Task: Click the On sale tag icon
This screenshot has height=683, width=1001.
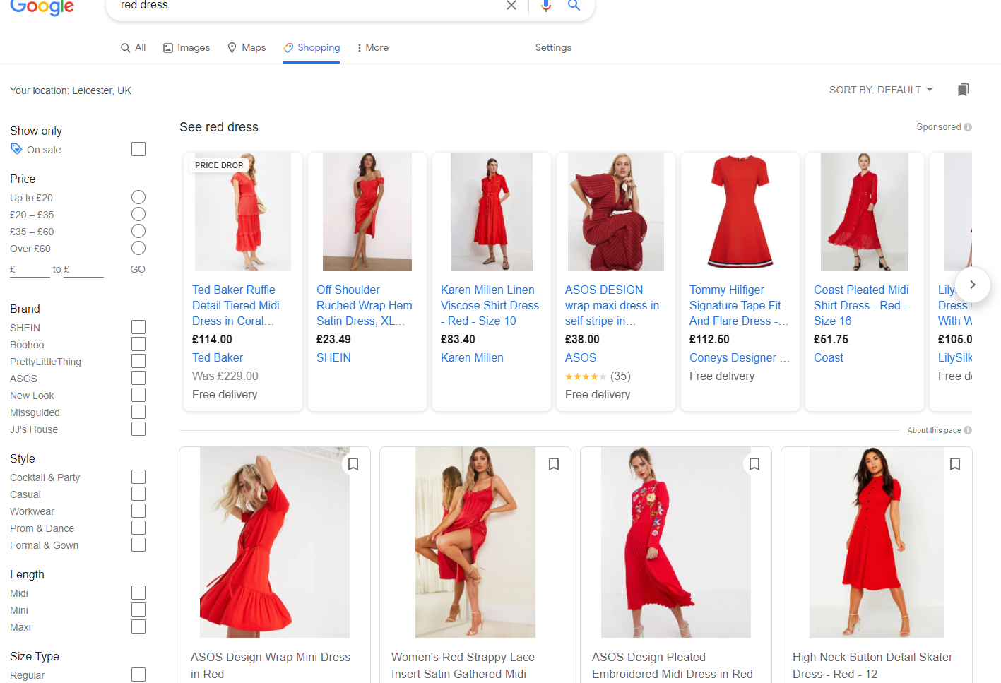Action: 16,149
